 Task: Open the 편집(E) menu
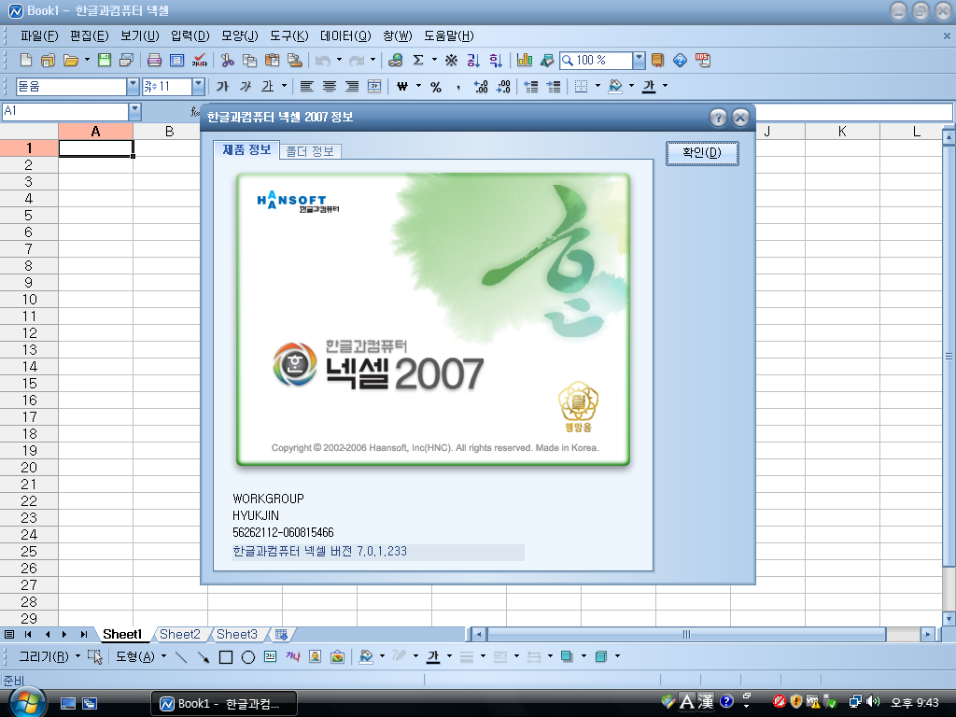[x=89, y=36]
